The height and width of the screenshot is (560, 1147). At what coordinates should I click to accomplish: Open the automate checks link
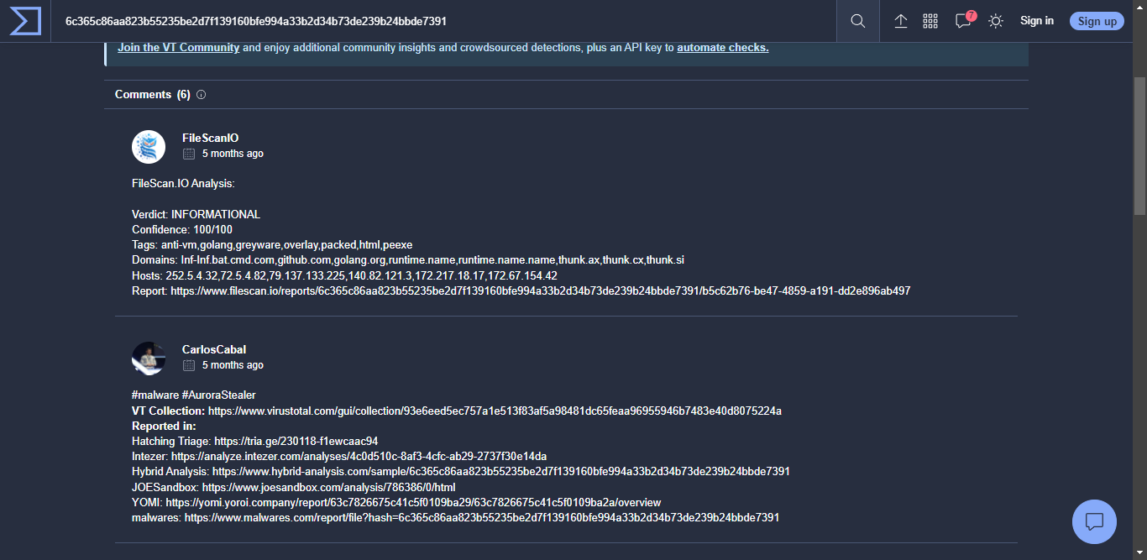click(x=723, y=48)
